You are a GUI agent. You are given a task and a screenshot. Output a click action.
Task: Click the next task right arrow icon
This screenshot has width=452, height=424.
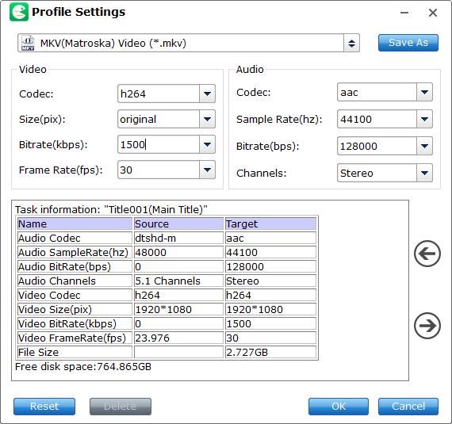click(x=427, y=326)
